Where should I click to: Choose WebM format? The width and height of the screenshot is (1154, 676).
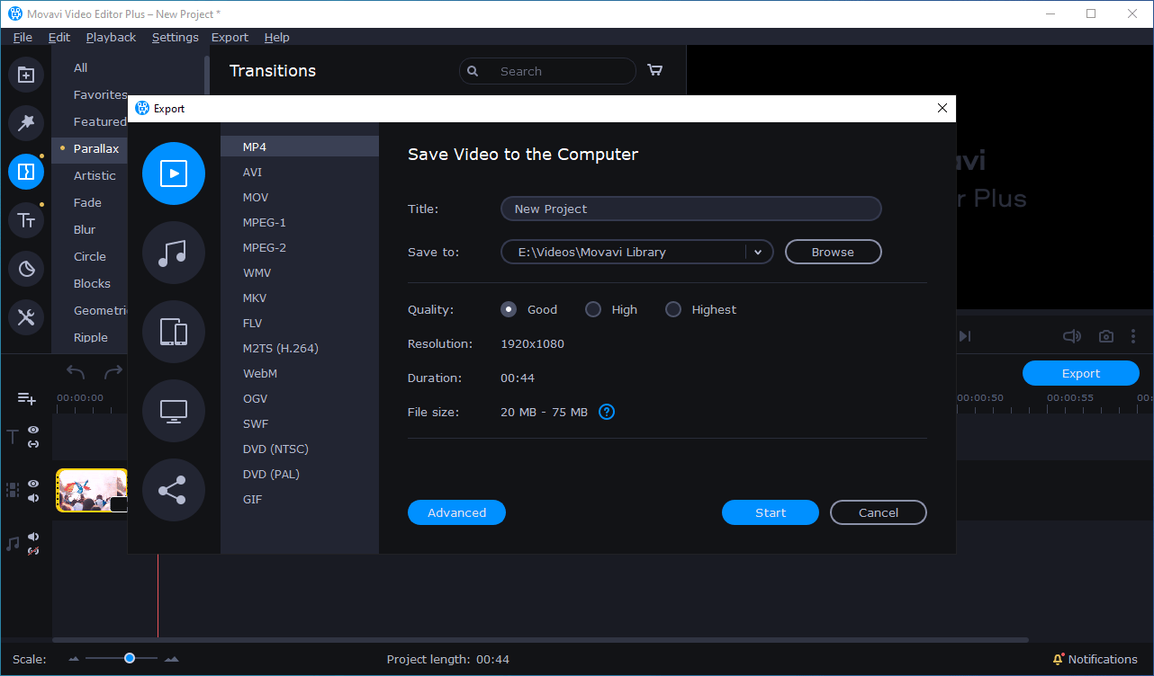pyautogui.click(x=300, y=373)
